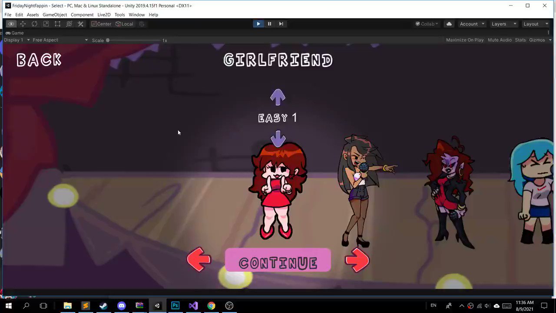
Task: Open the Gizmos dropdown arrow
Action: [x=549, y=40]
